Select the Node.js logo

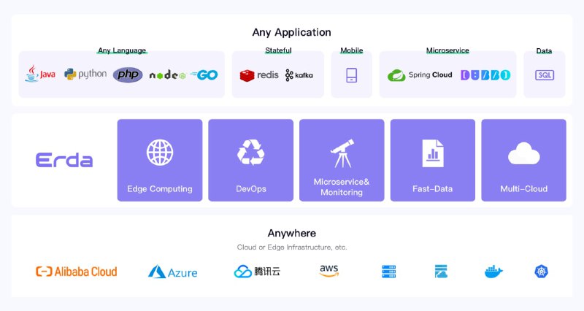point(168,75)
